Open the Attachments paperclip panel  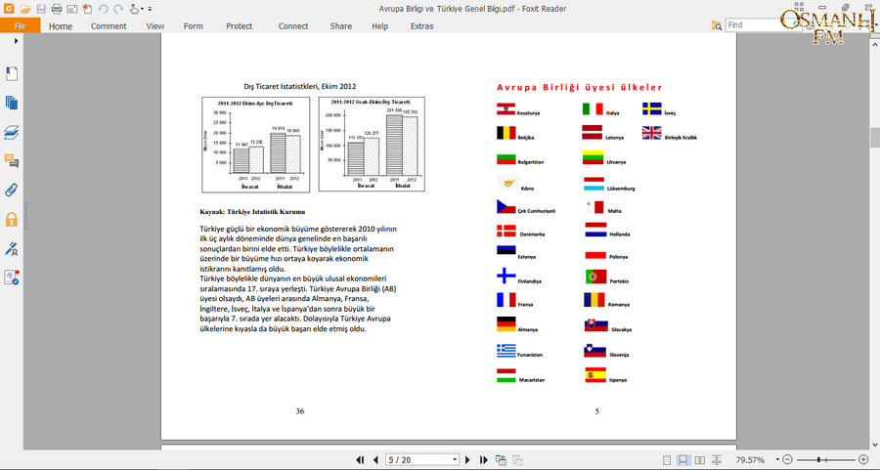click(x=11, y=191)
